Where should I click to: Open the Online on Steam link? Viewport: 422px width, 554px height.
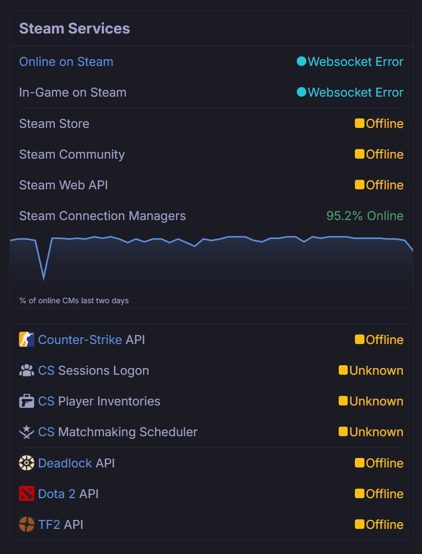click(66, 61)
